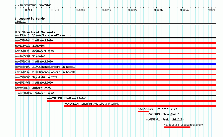
Task: Select nsv6522257 (Sedlazeck2020) label
Action: click(67, 98)
